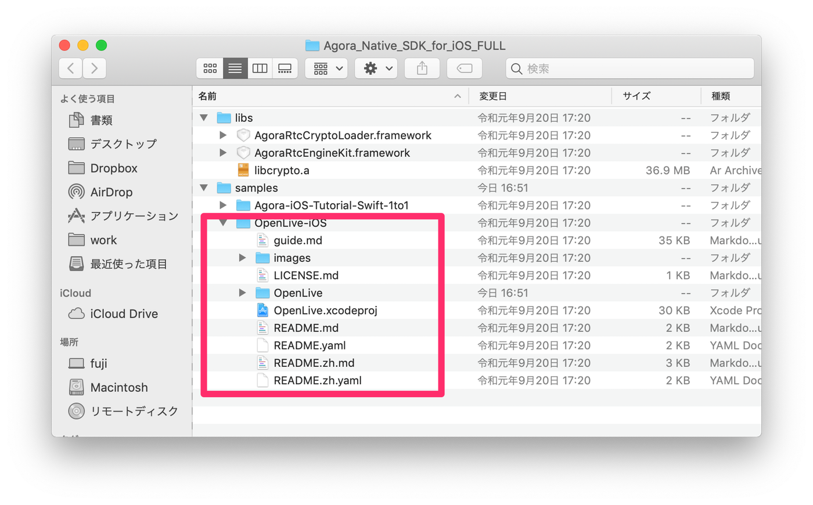This screenshot has width=813, height=505.
Task: Expand the images folder
Action: 243,258
